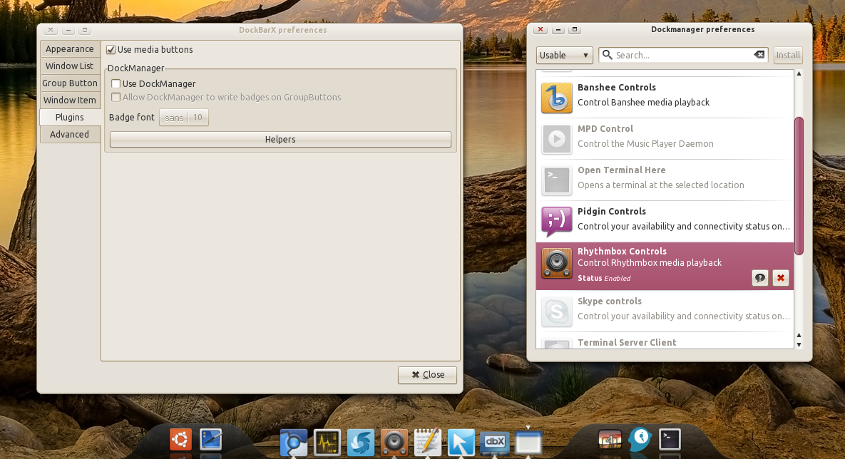Close the DockBarX preferences dialog
This screenshot has width=845, height=459.
(x=427, y=374)
